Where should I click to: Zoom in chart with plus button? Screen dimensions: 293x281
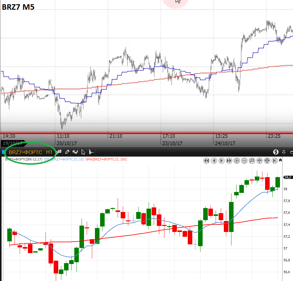pos(237,161)
